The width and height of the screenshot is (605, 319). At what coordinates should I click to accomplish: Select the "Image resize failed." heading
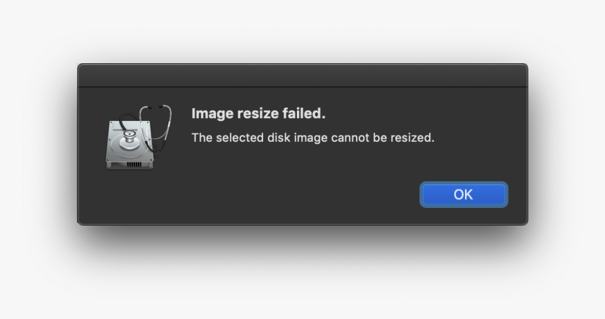(258, 114)
